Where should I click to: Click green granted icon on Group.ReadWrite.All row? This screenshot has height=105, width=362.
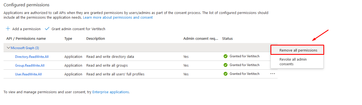(x=226, y=65)
